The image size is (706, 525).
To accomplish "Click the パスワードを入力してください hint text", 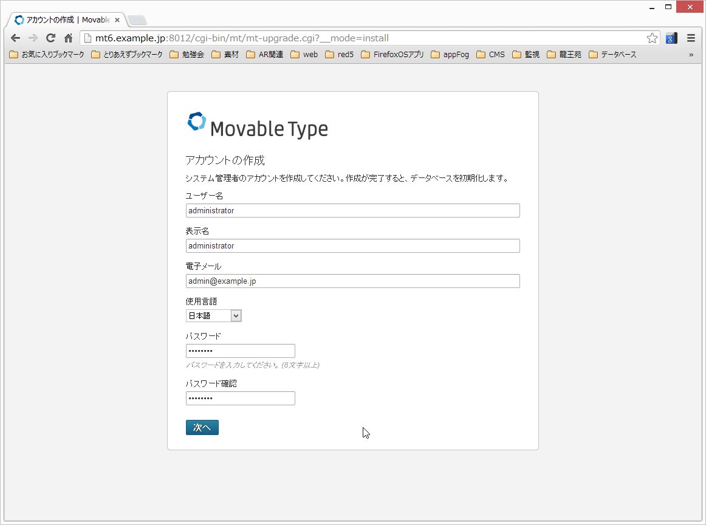I will pos(253,365).
